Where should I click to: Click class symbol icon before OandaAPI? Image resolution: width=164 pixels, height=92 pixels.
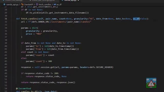pyautogui.click(x=22, y=4)
